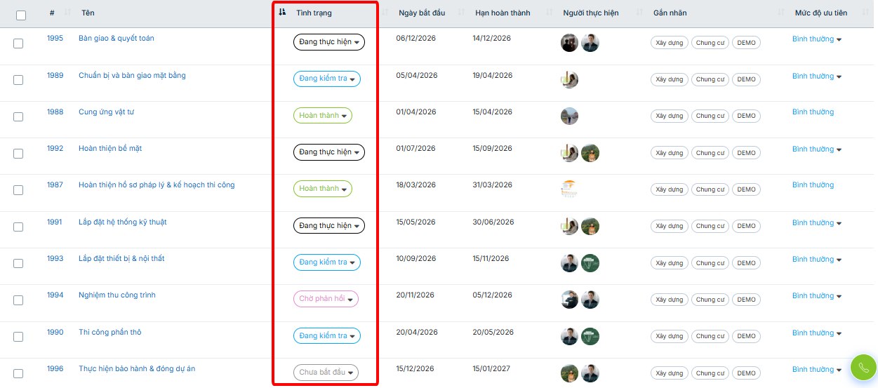Toggle the select-all checkbox in header
878x388 pixels.
20,15
